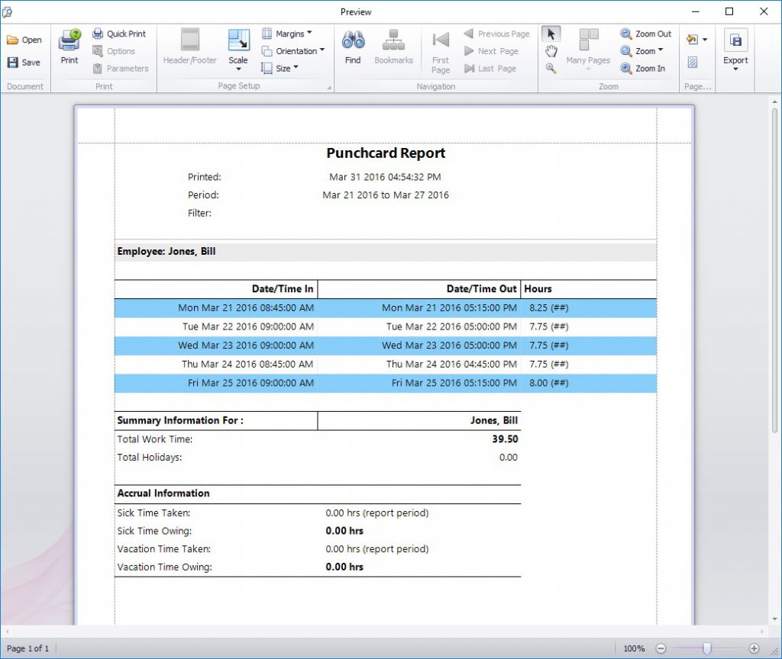
Task: Select the hand pan tool
Action: (551, 51)
